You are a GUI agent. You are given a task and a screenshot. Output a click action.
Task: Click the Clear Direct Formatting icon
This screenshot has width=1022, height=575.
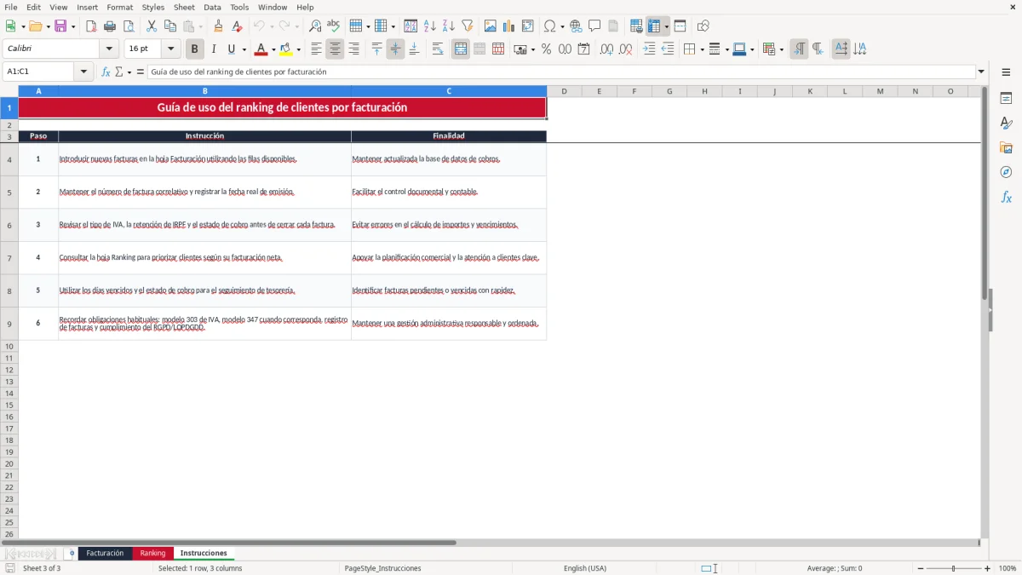click(x=237, y=26)
